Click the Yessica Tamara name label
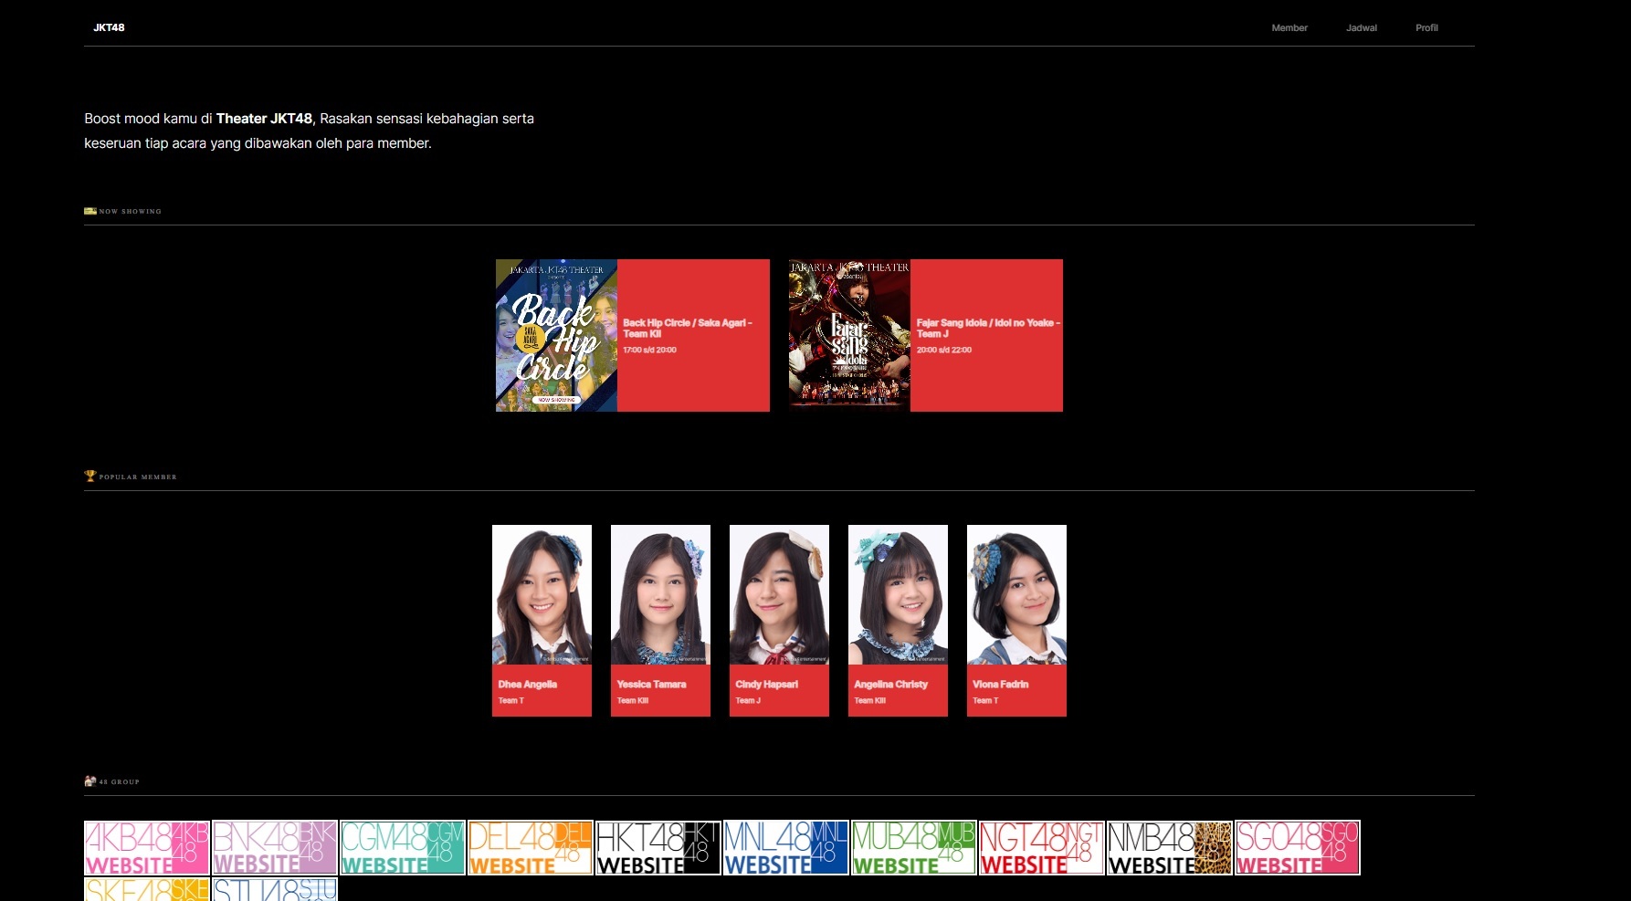Screen dimensions: 1631x901 coord(651,684)
